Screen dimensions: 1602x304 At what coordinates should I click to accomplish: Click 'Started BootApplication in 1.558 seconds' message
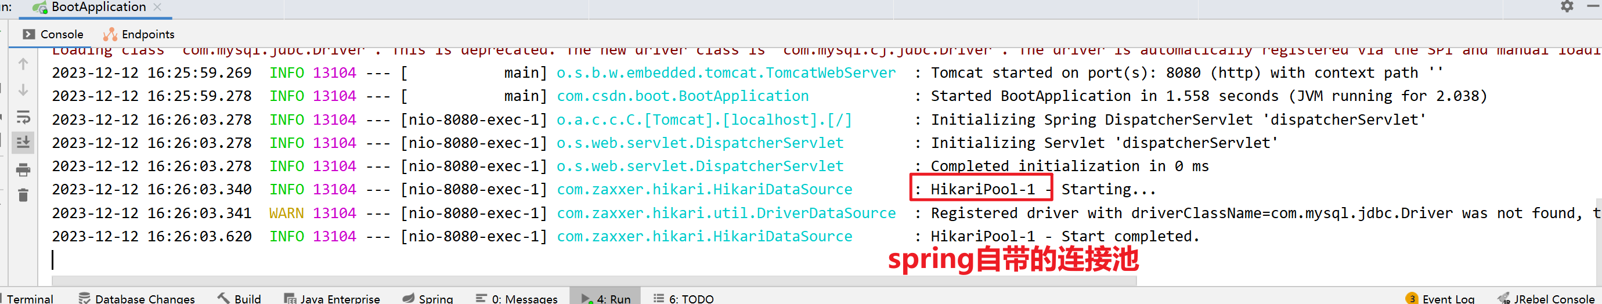pos(1208,96)
